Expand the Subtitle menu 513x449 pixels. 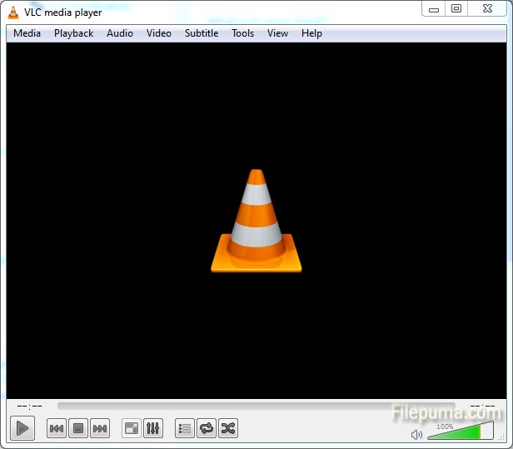coord(202,33)
